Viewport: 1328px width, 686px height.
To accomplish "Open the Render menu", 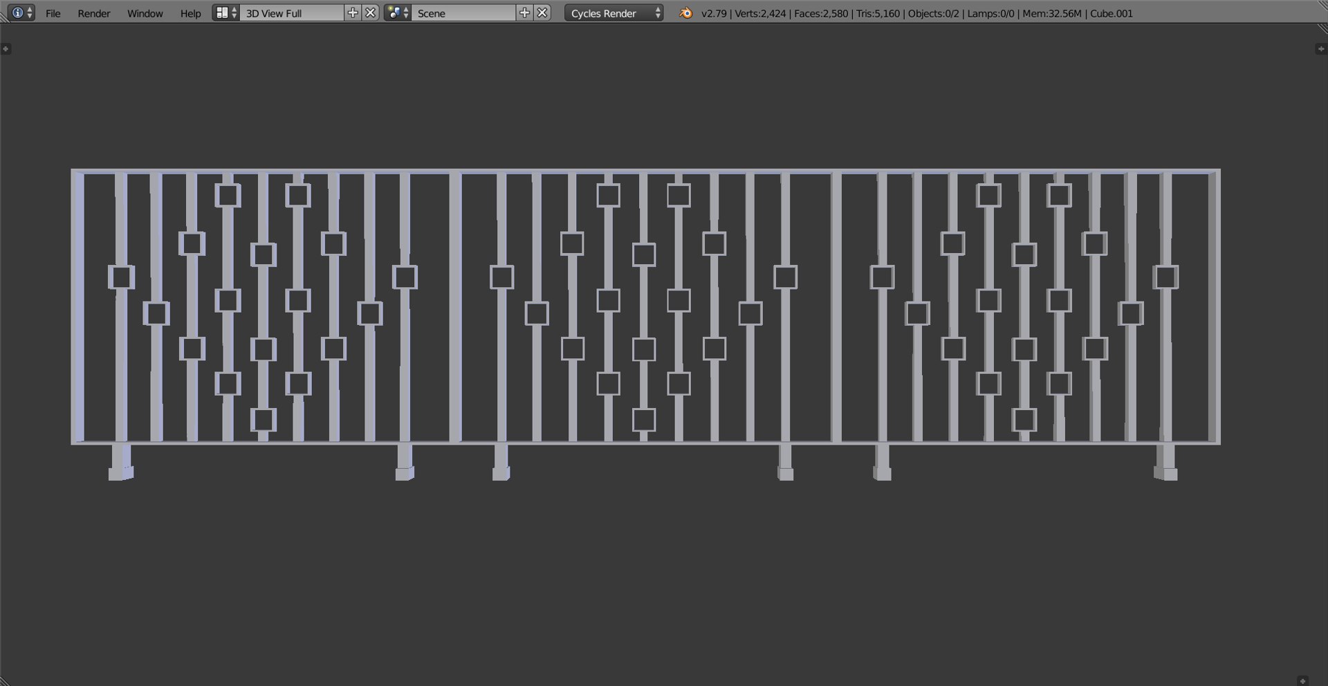I will coord(94,13).
